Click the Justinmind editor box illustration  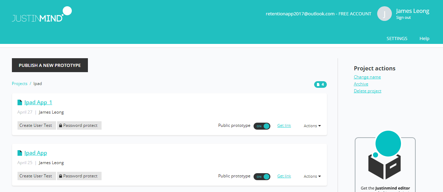(385, 157)
